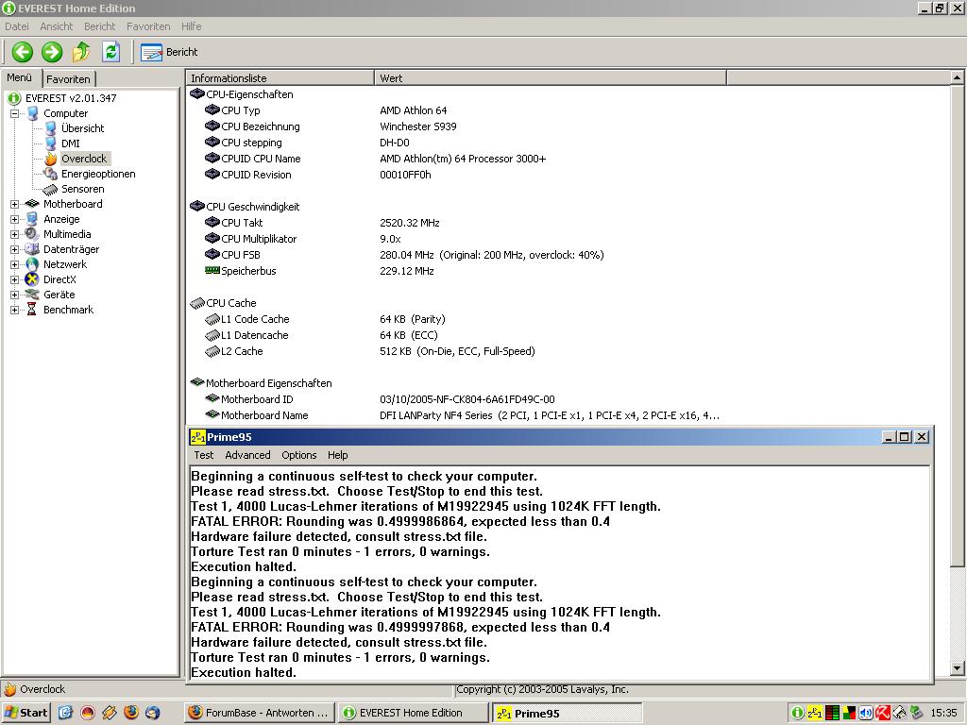Viewport: 967px width, 725px height.
Task: Select the CPU Takt row
Action: tap(568, 223)
